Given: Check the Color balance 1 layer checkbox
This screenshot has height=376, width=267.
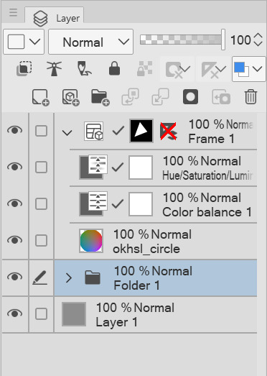Looking at the screenshot, I should (41, 204).
